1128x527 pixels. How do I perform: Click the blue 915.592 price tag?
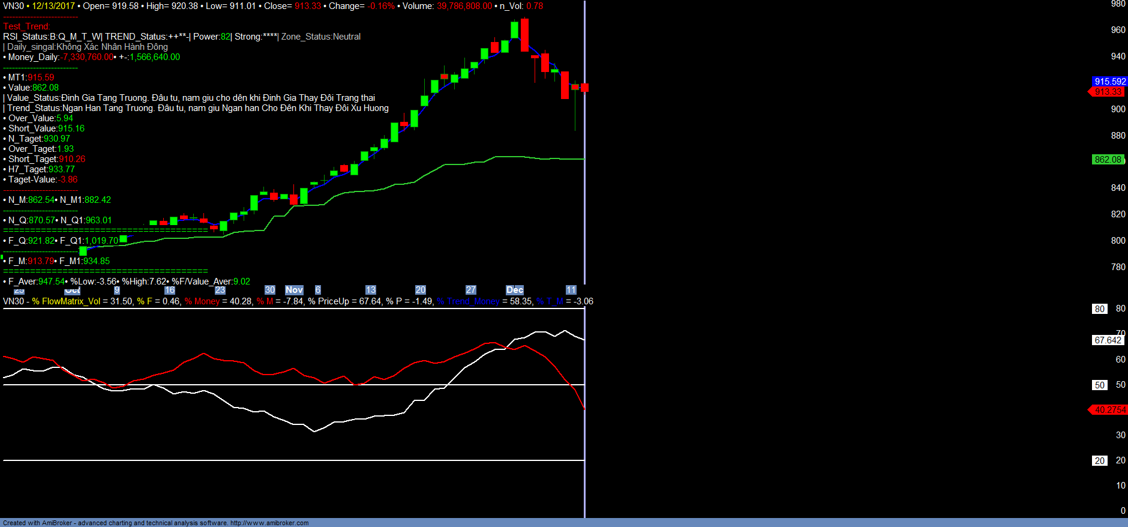click(1109, 82)
